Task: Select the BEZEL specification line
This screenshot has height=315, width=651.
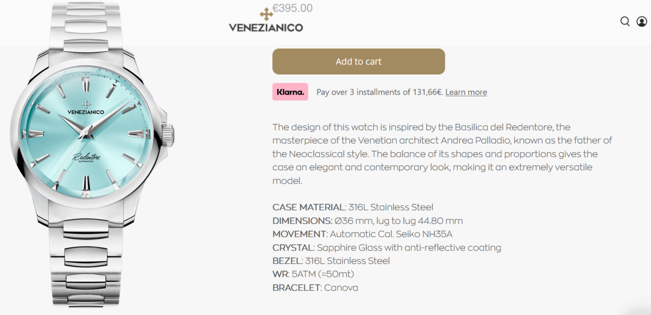Action: pos(331,261)
